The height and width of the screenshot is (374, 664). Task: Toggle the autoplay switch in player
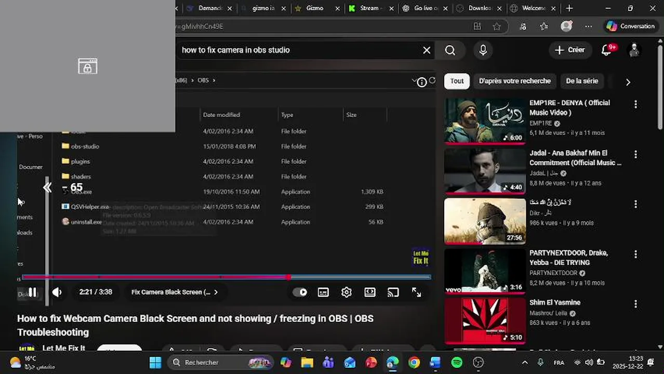click(x=300, y=292)
